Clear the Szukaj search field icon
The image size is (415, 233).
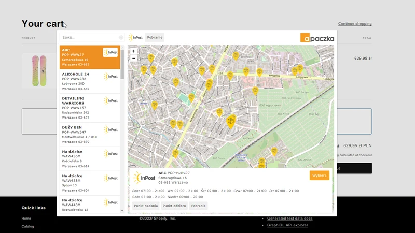pos(121,37)
